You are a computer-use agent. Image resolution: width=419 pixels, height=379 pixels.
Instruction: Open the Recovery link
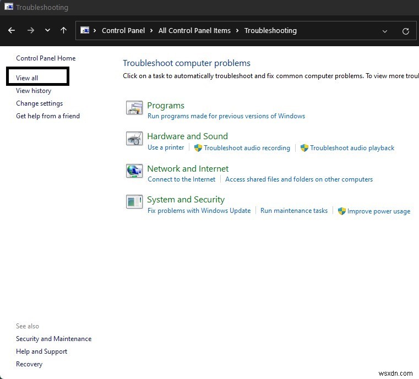click(29, 364)
